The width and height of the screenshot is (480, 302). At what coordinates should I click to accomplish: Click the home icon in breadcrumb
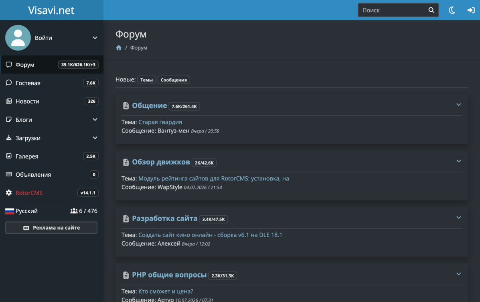point(119,48)
